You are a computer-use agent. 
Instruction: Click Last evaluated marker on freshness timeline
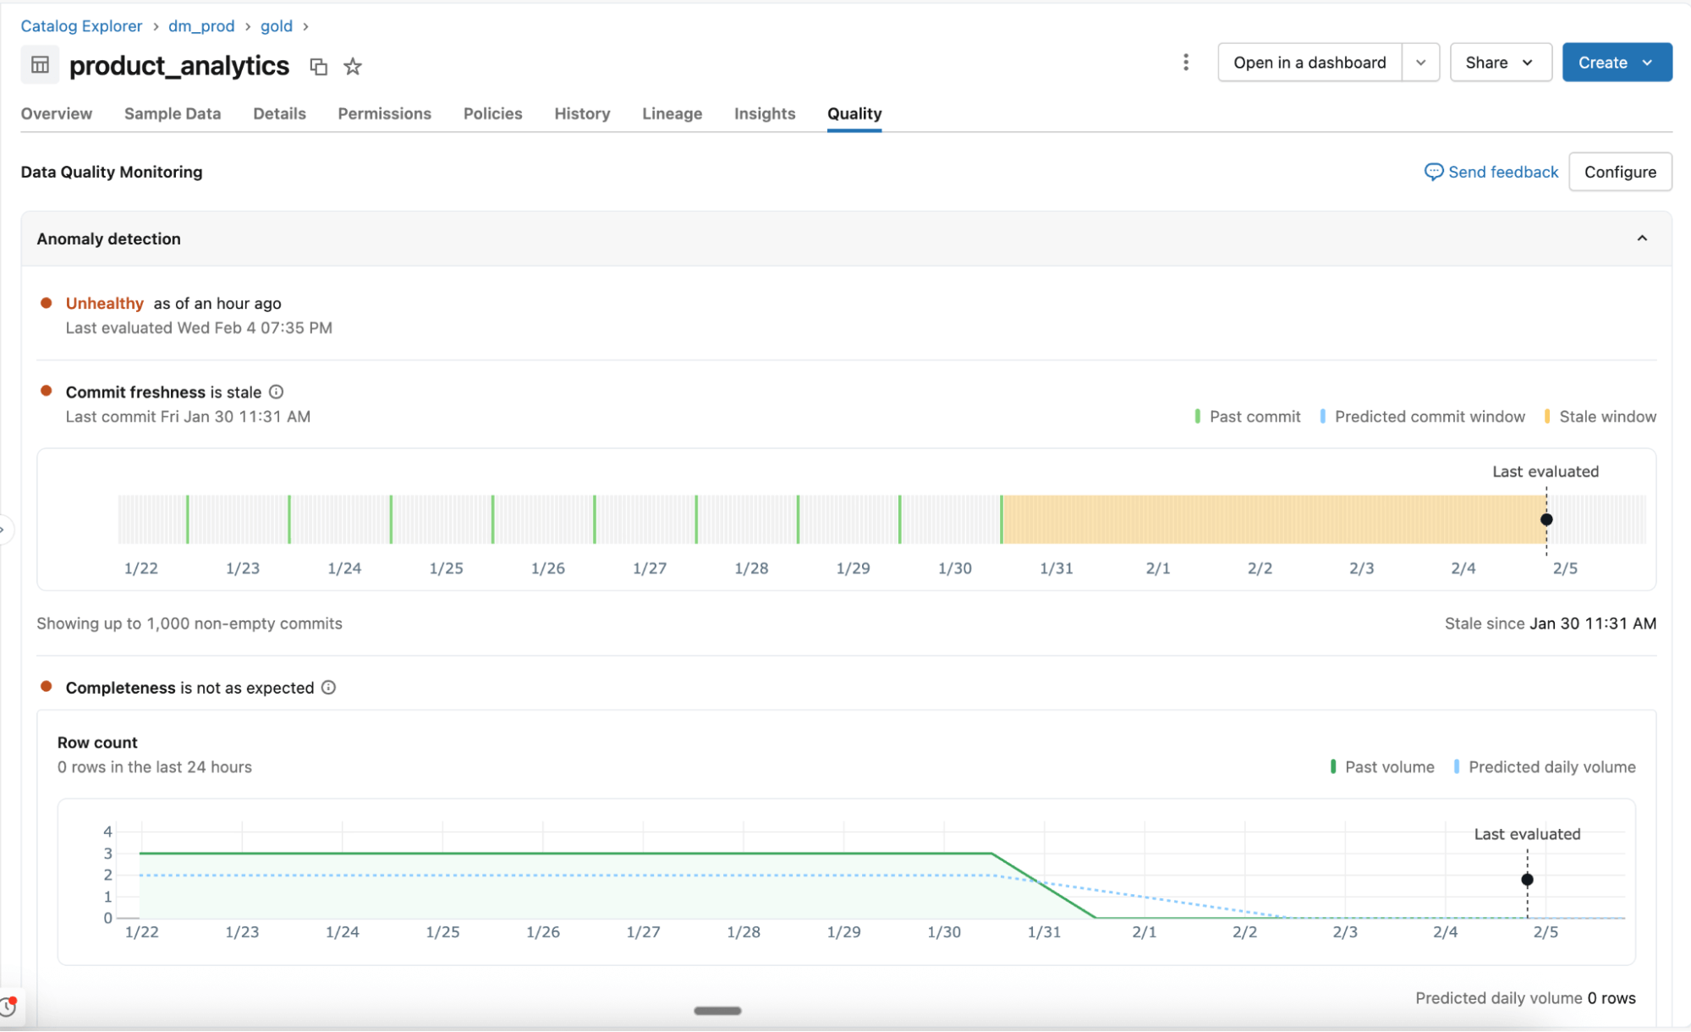(x=1546, y=519)
